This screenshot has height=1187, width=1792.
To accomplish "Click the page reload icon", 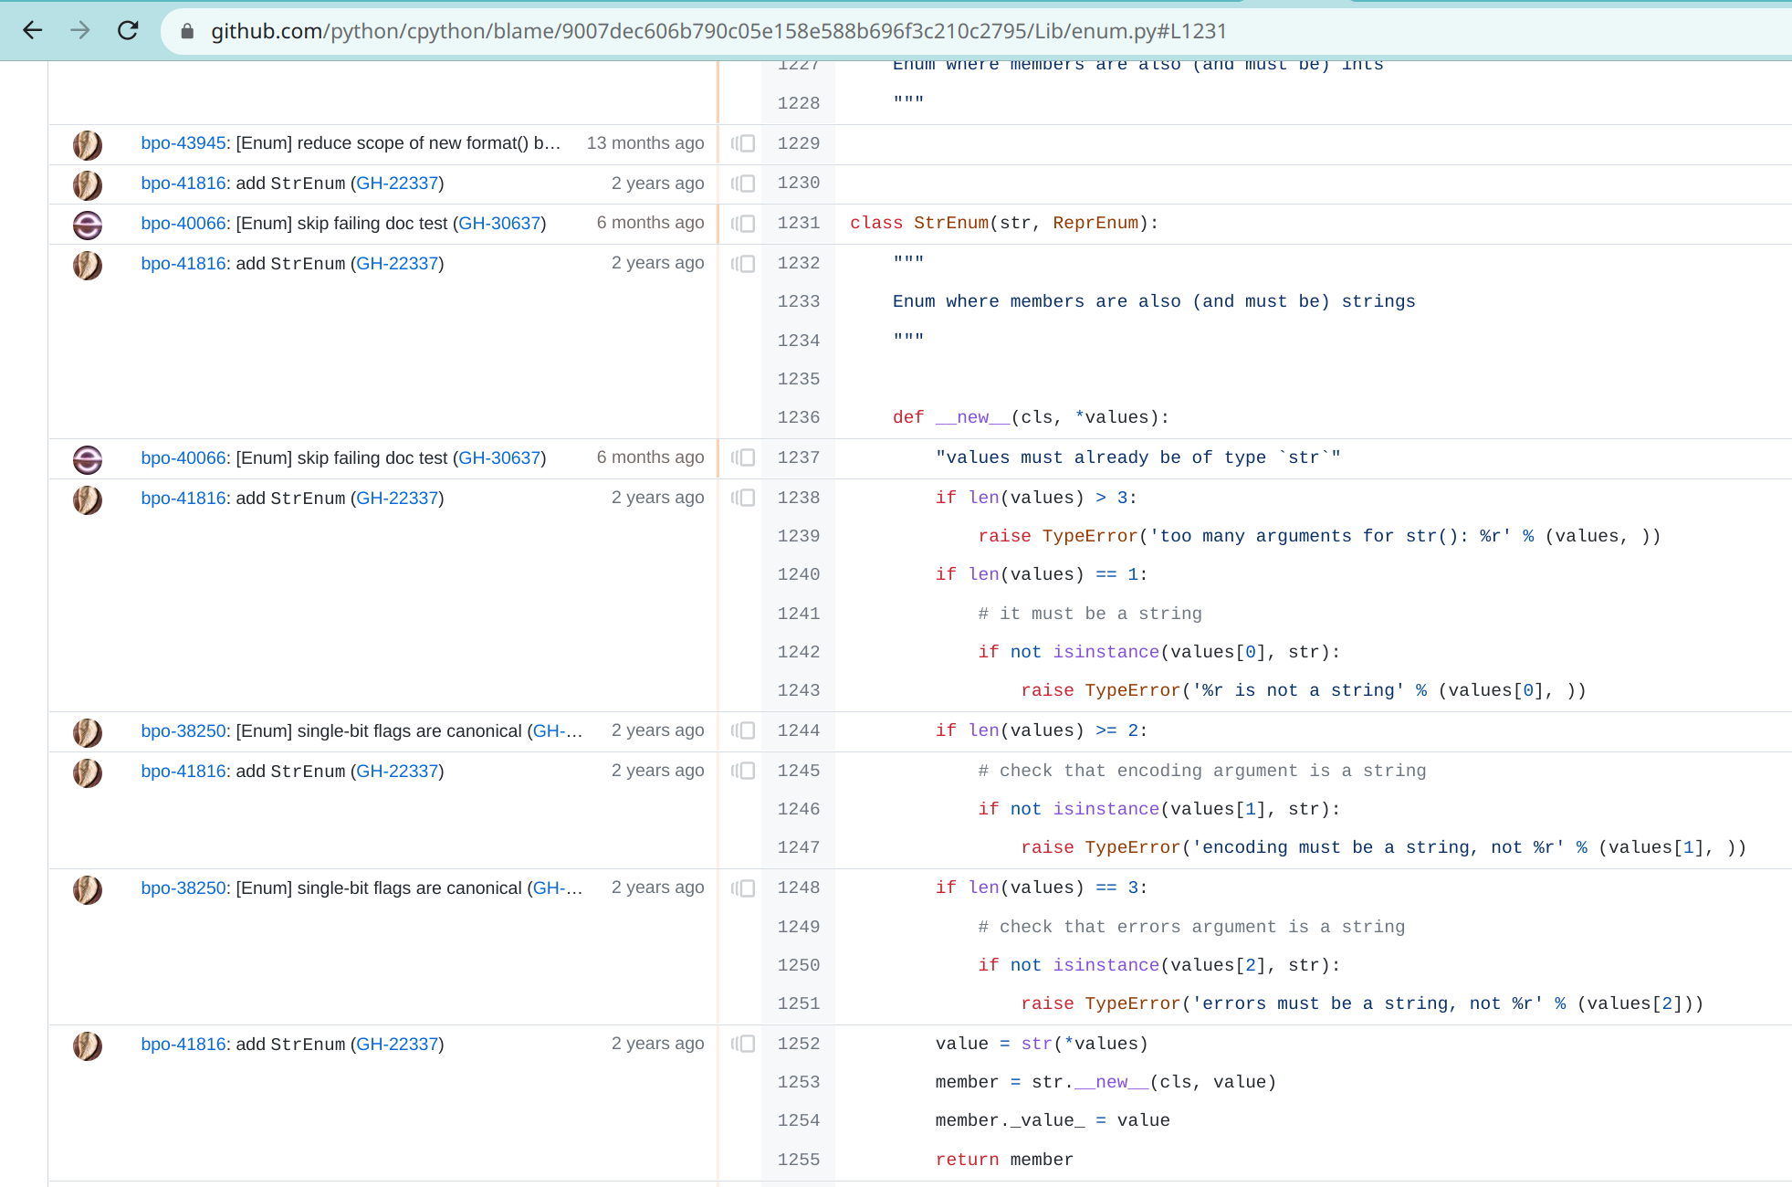I will click(128, 30).
